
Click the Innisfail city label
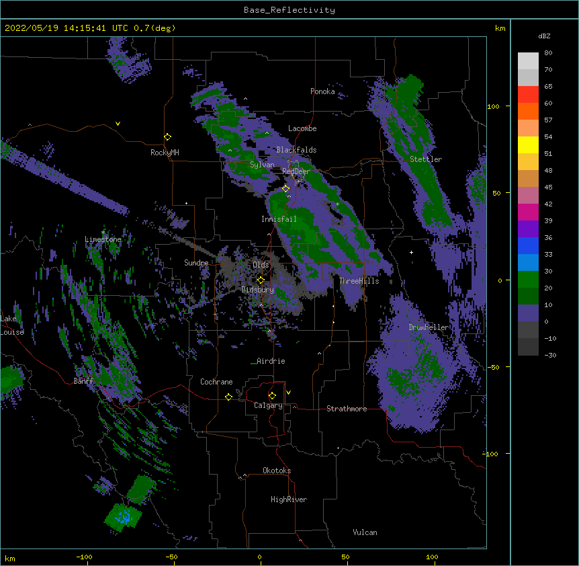tap(279, 219)
